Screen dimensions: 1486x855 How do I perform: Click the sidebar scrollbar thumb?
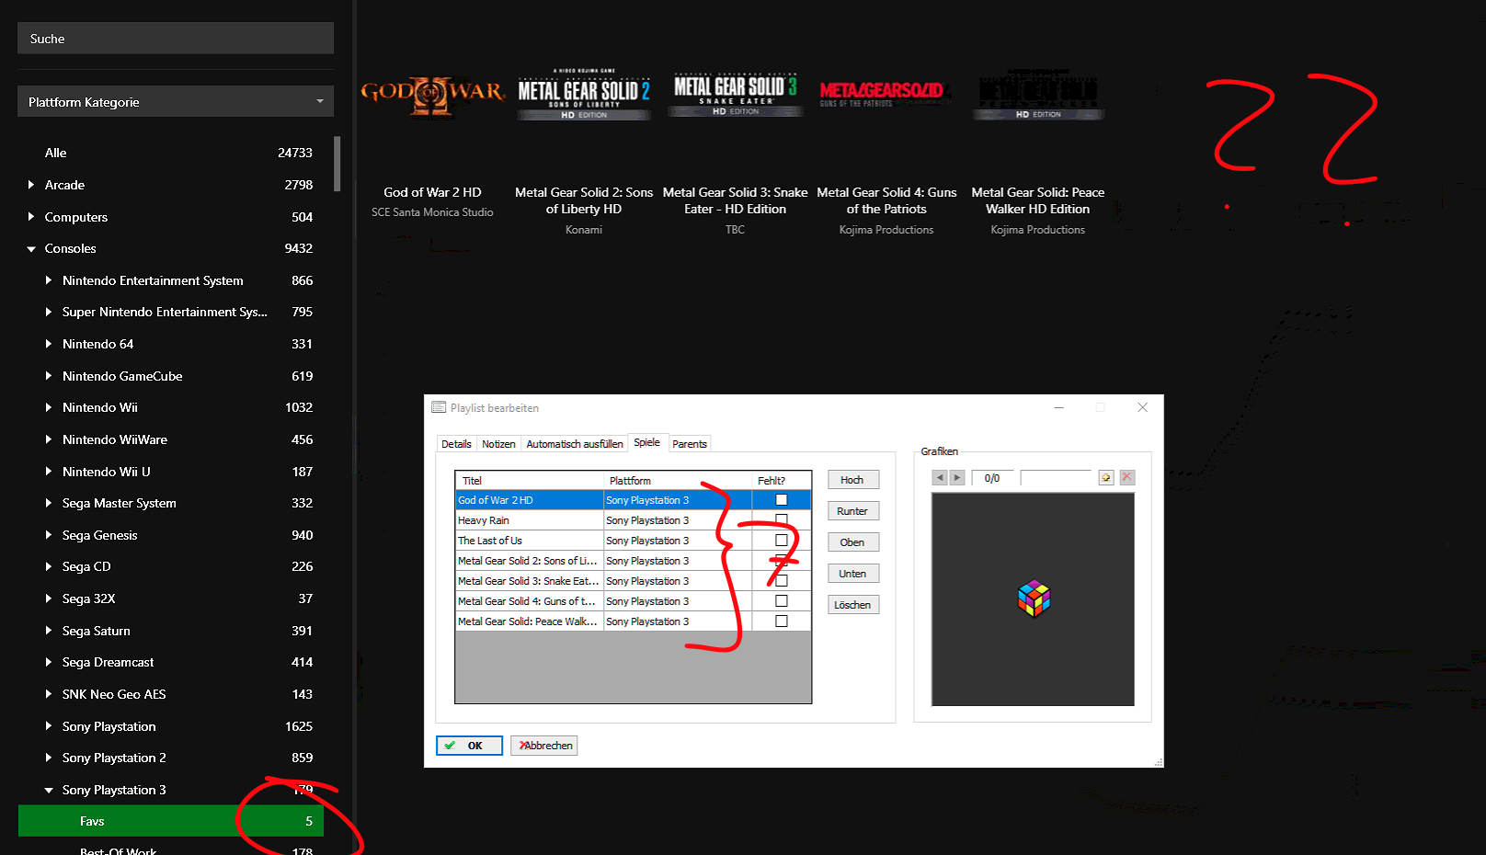[337, 164]
